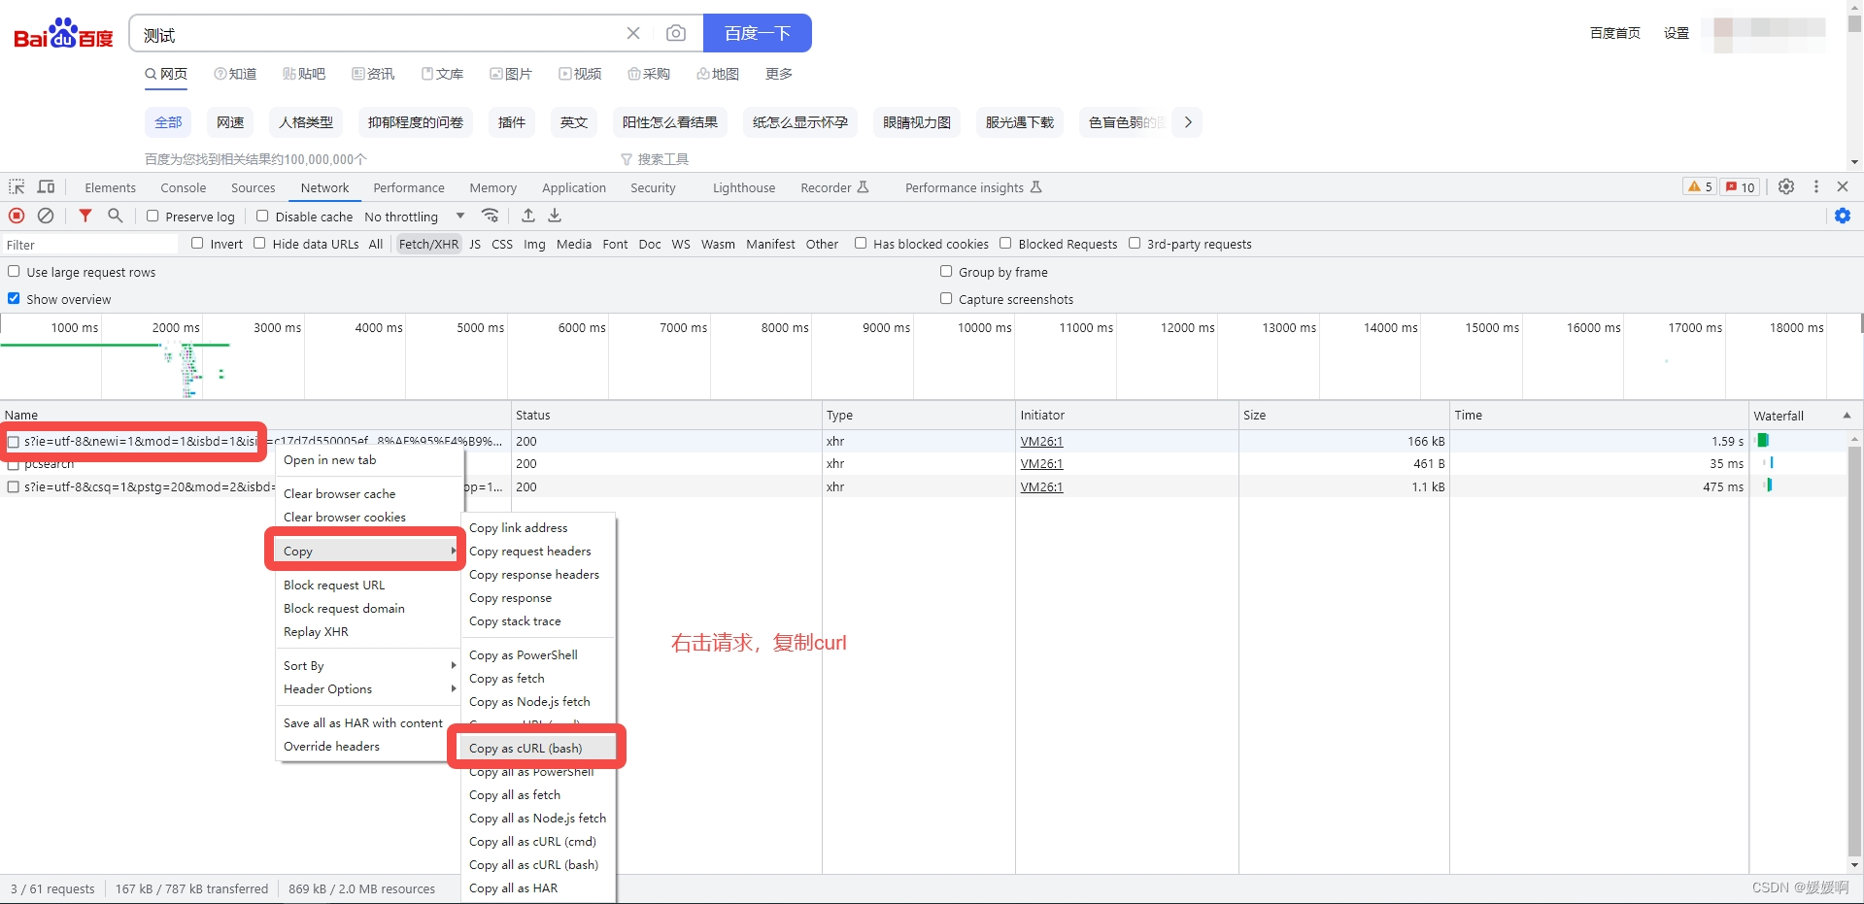This screenshot has width=1864, height=904.
Task: Click the Baidu logo
Action: [63, 34]
